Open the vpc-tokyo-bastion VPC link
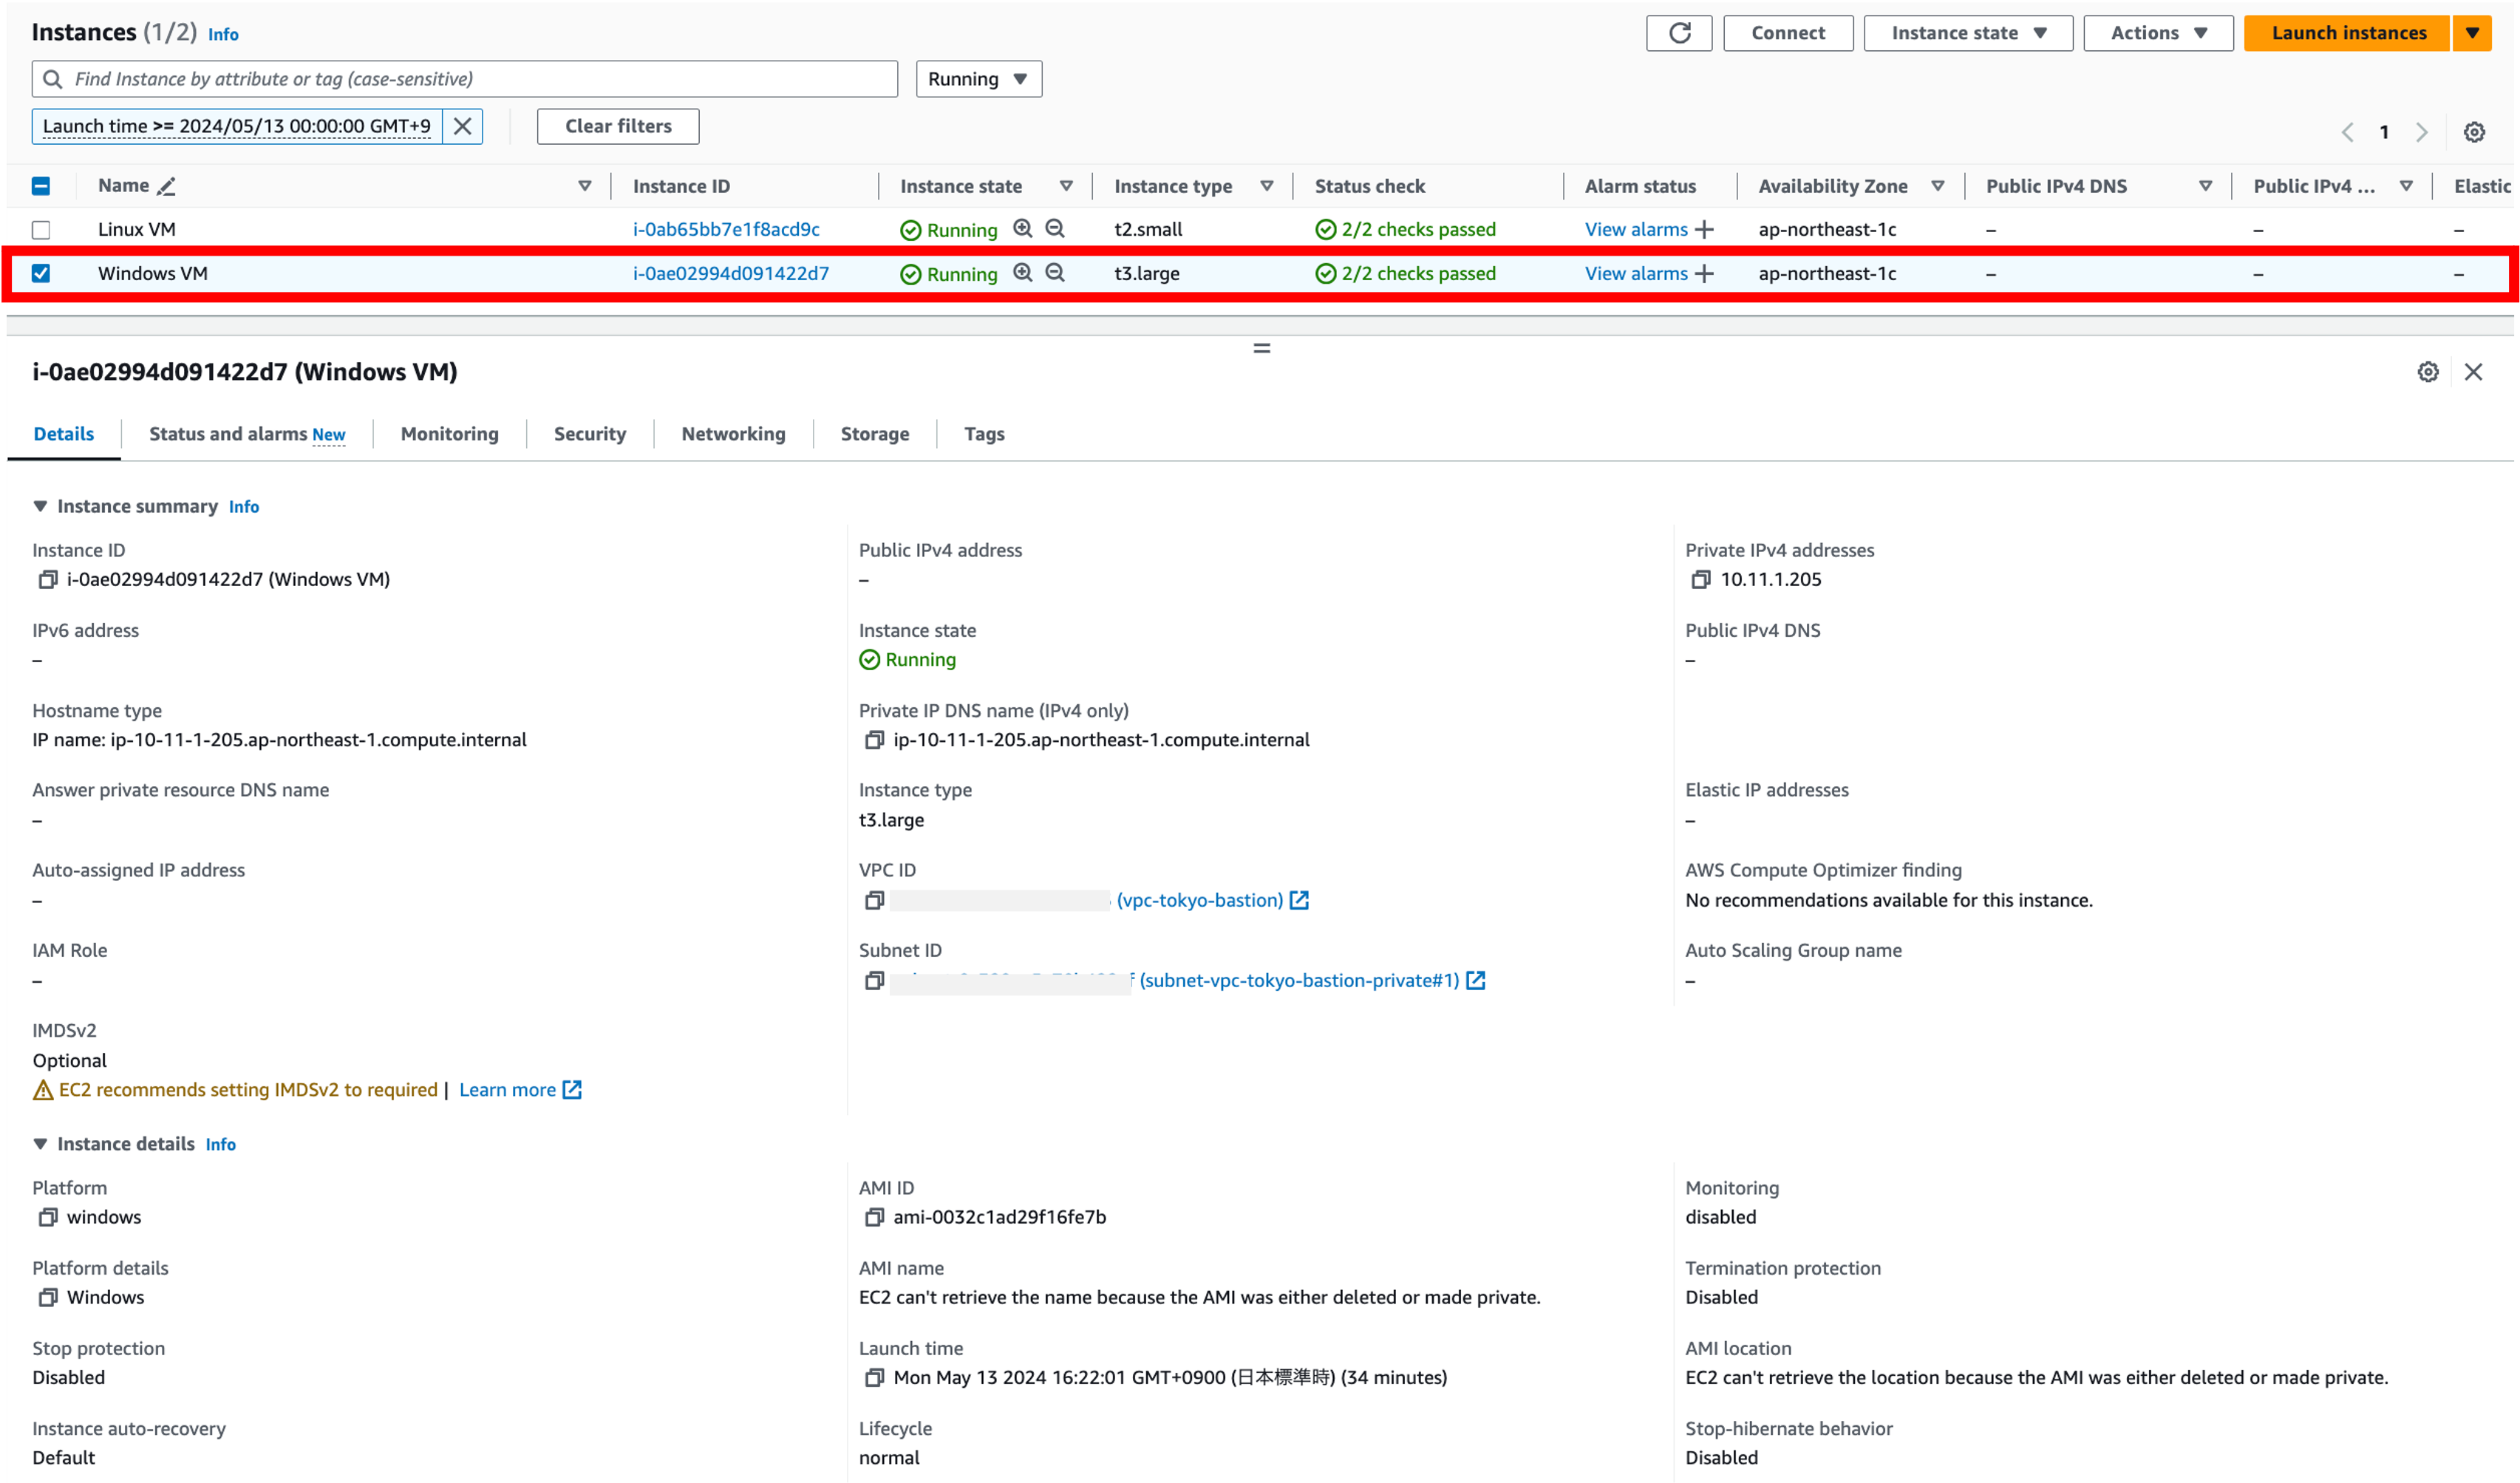Screen dimensions: 2520x1483 pyautogui.click(x=1199, y=900)
